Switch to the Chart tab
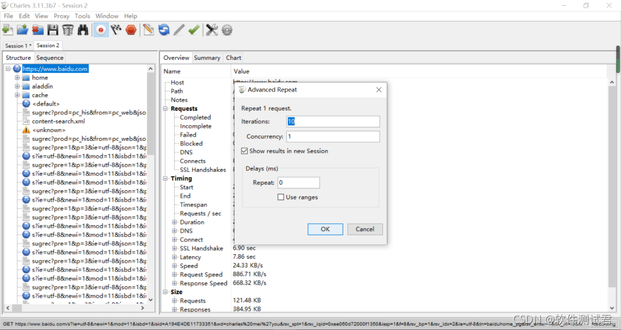621x330 pixels. 233,58
